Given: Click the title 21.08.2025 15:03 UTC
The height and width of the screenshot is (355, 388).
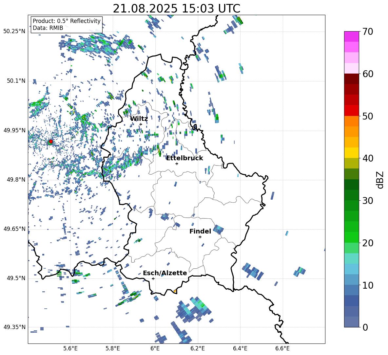Looking at the screenshot, I should click(176, 9).
